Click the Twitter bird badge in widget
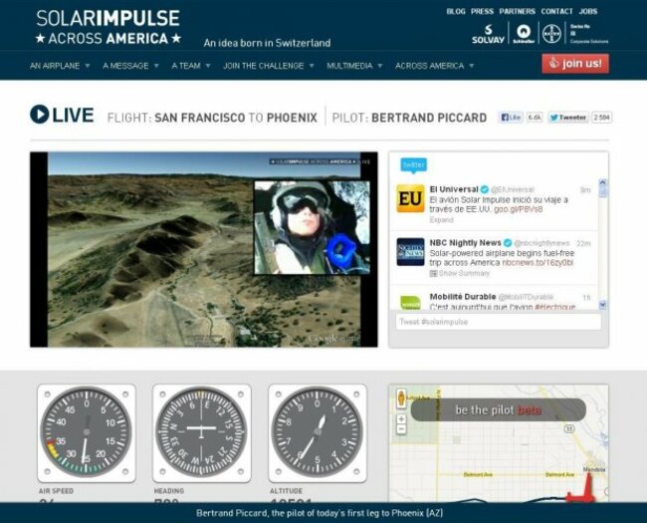The width and height of the screenshot is (647, 523). coord(413,164)
